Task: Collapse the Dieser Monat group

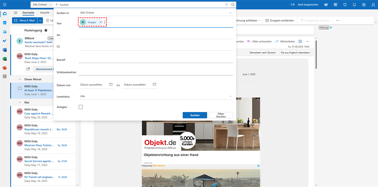Action: [x=20, y=79]
